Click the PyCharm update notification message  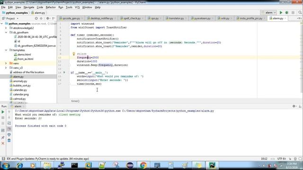(48, 159)
